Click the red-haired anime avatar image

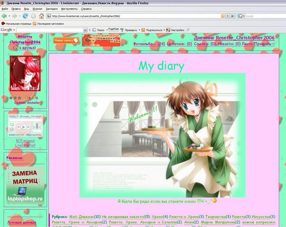tap(25, 73)
